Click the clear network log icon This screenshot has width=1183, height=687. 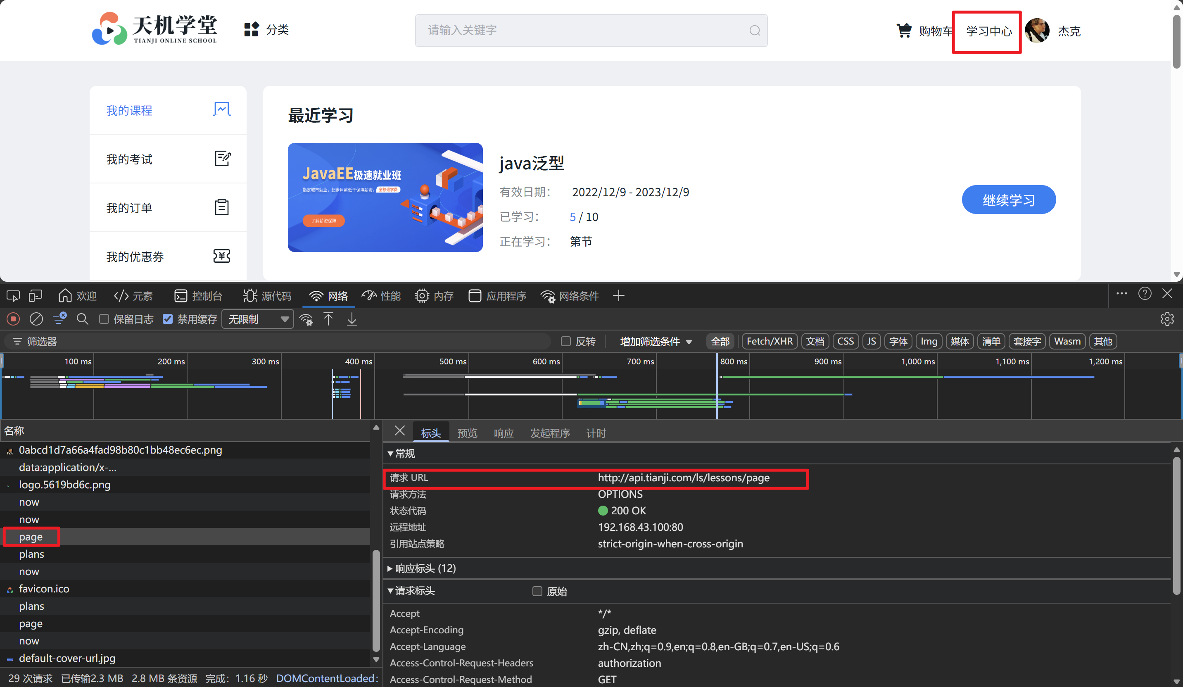(x=36, y=319)
